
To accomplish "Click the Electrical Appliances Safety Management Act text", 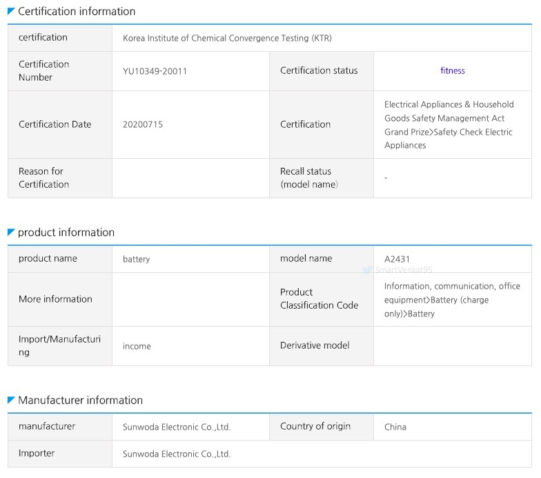I will tap(450, 124).
